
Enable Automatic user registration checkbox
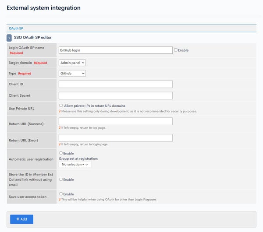tap(61, 153)
